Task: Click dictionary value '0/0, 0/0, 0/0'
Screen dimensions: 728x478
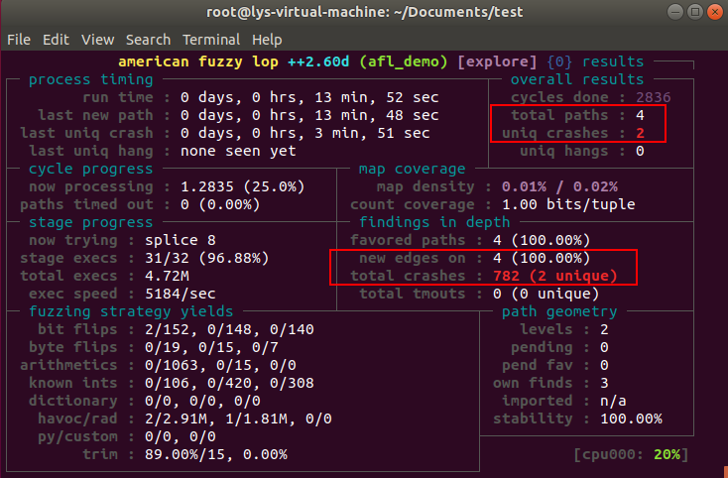Action: tap(202, 401)
